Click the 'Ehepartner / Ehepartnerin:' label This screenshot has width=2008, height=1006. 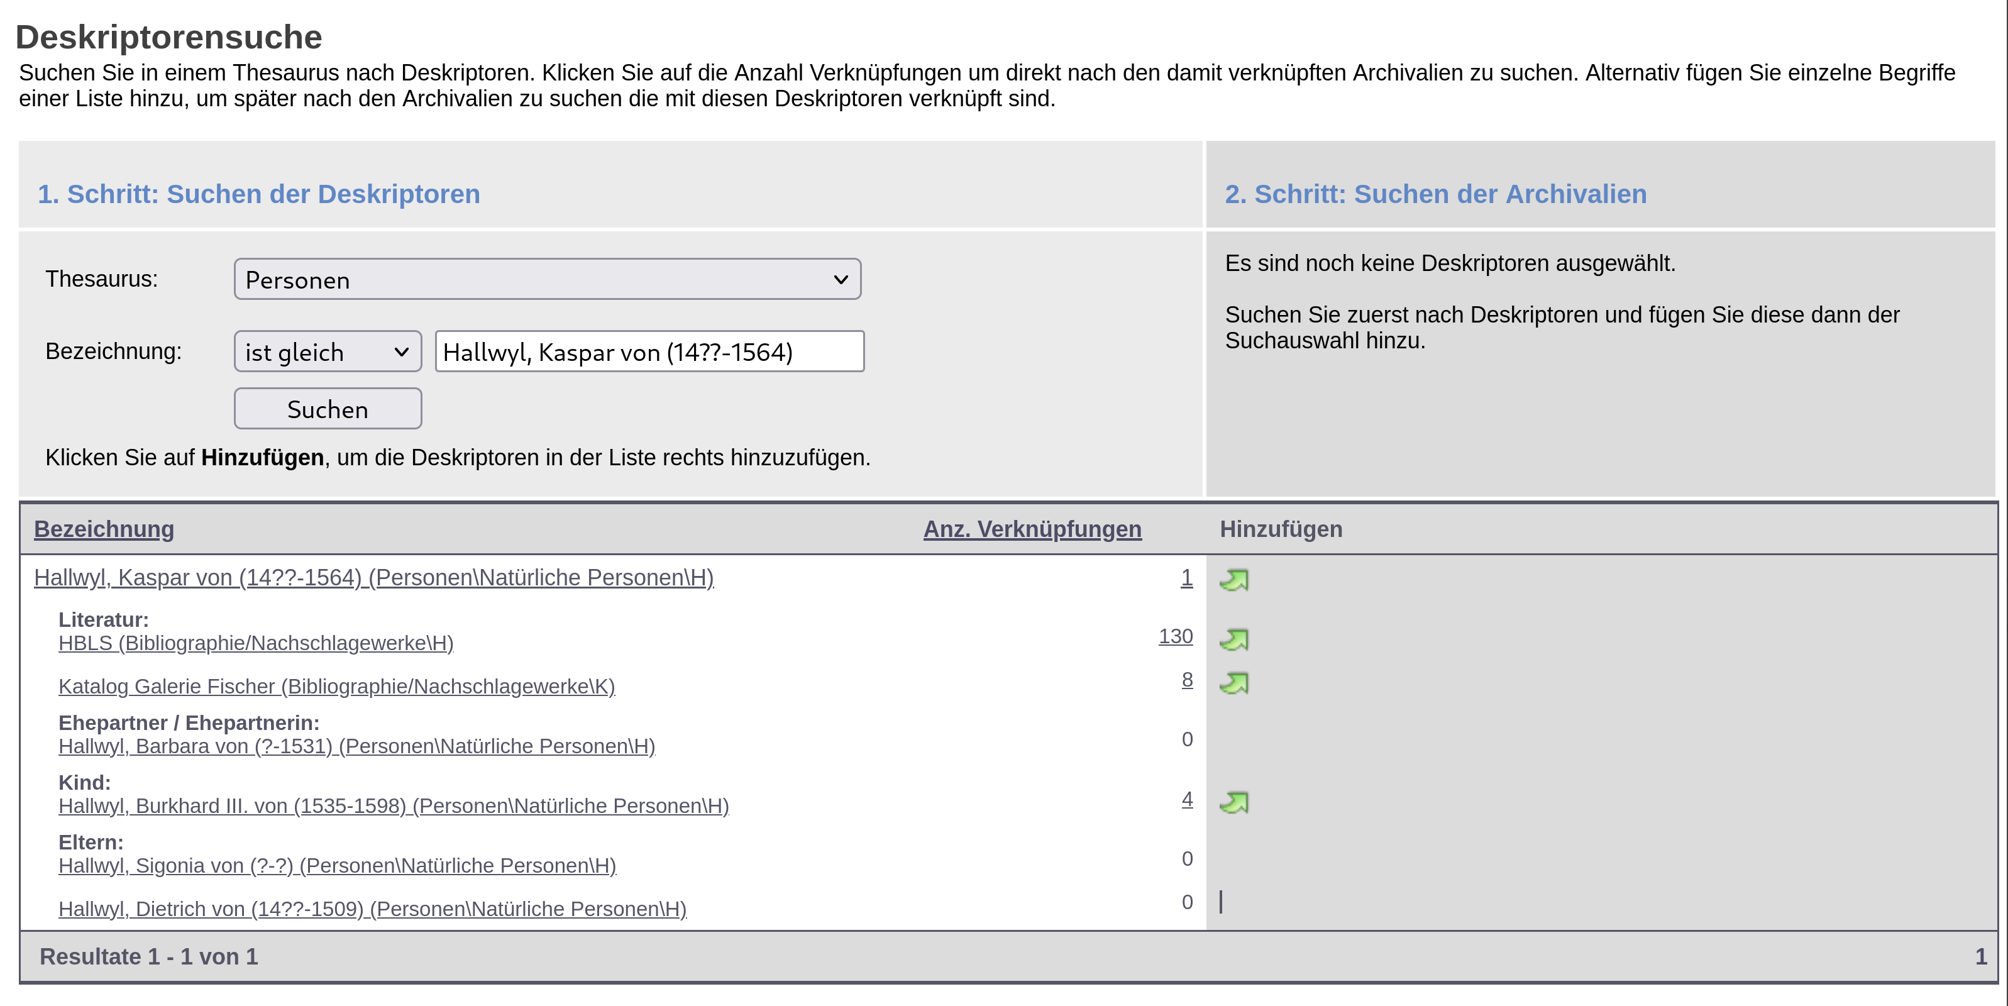coord(189,723)
